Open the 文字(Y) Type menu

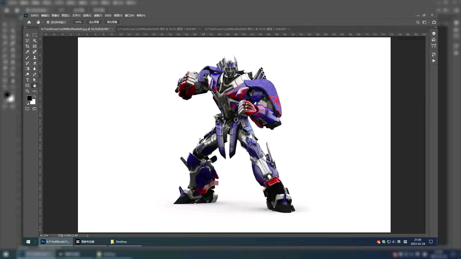click(76, 15)
